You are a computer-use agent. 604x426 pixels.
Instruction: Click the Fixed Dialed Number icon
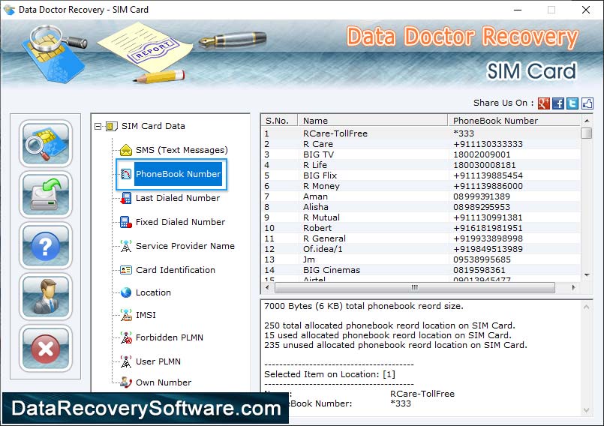[126, 222]
